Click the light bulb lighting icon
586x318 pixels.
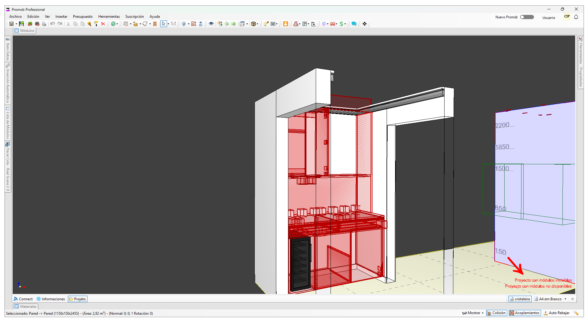[x=266, y=24]
